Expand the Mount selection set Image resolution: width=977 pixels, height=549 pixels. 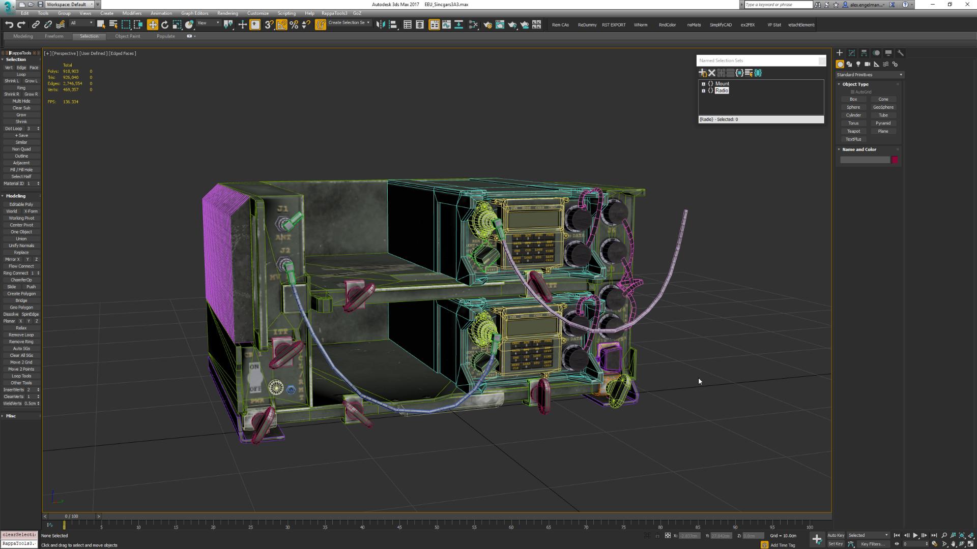(703, 84)
